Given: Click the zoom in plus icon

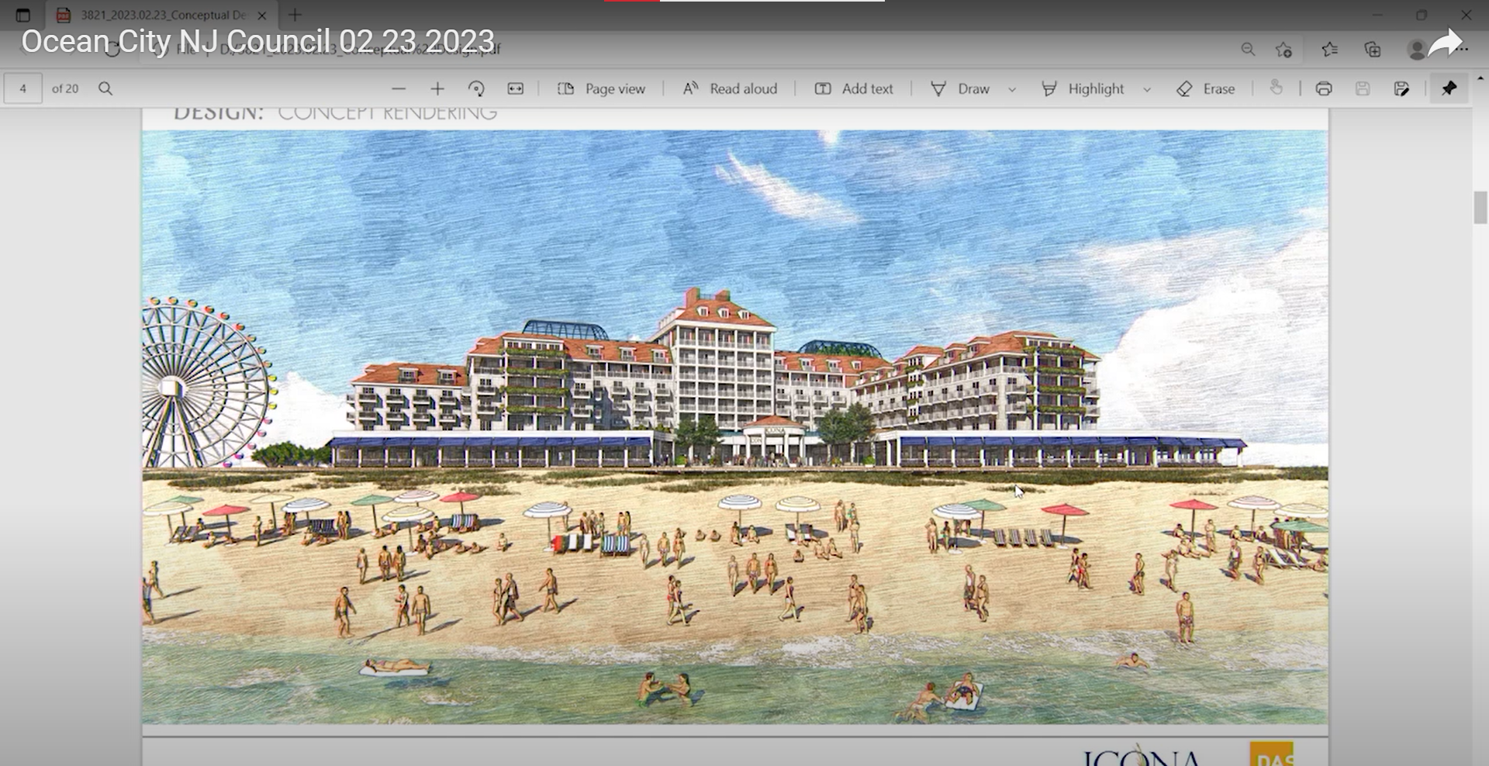Looking at the screenshot, I should [x=437, y=89].
